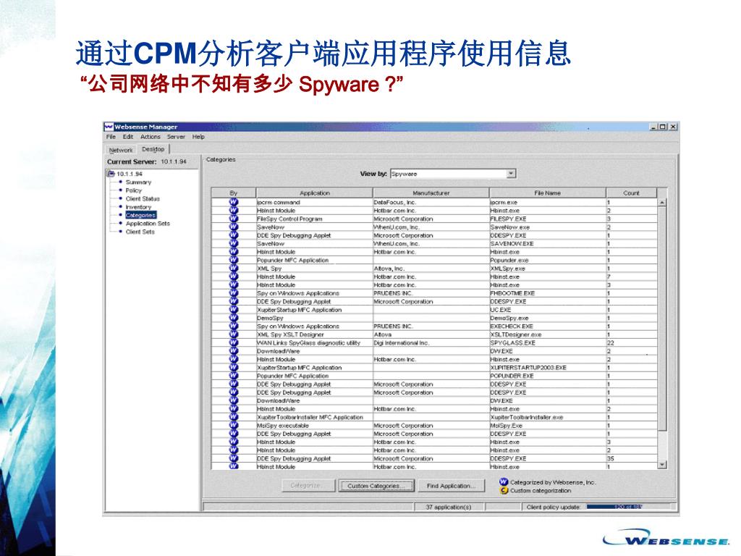Click the 37 application(s) status field
741x556 pixels.
tap(449, 507)
